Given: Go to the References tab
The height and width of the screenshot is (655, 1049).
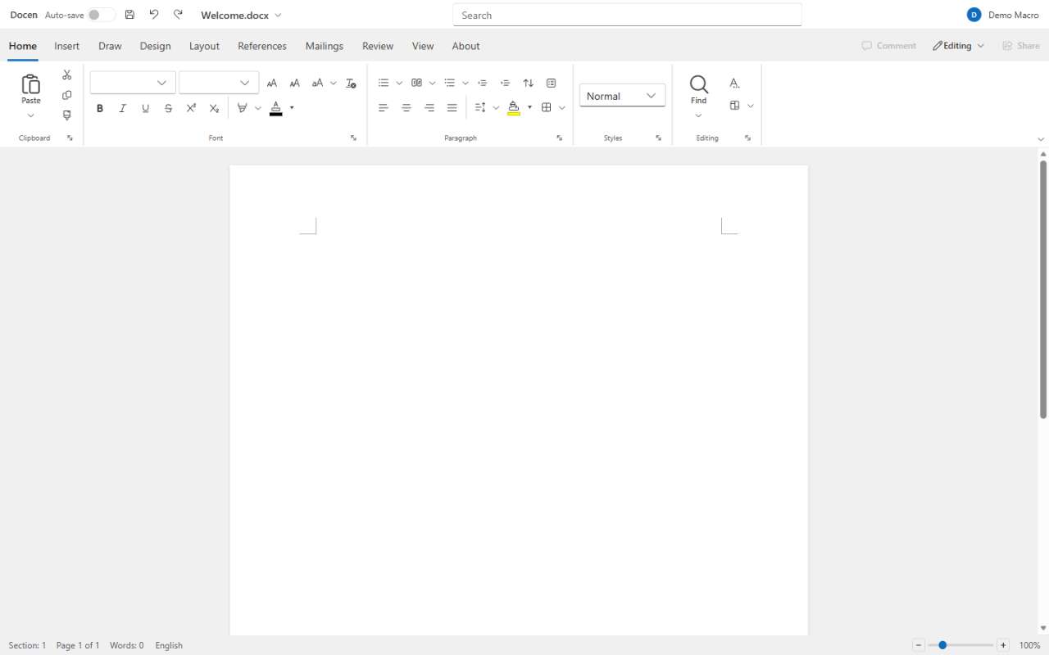Looking at the screenshot, I should pyautogui.click(x=262, y=46).
